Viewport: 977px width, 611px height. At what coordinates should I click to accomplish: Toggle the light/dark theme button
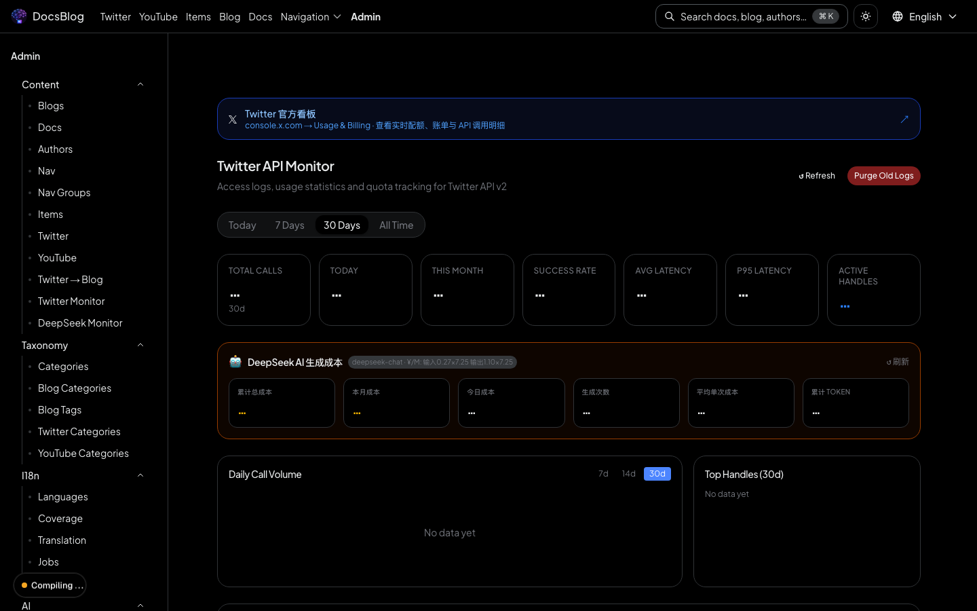[x=866, y=16]
